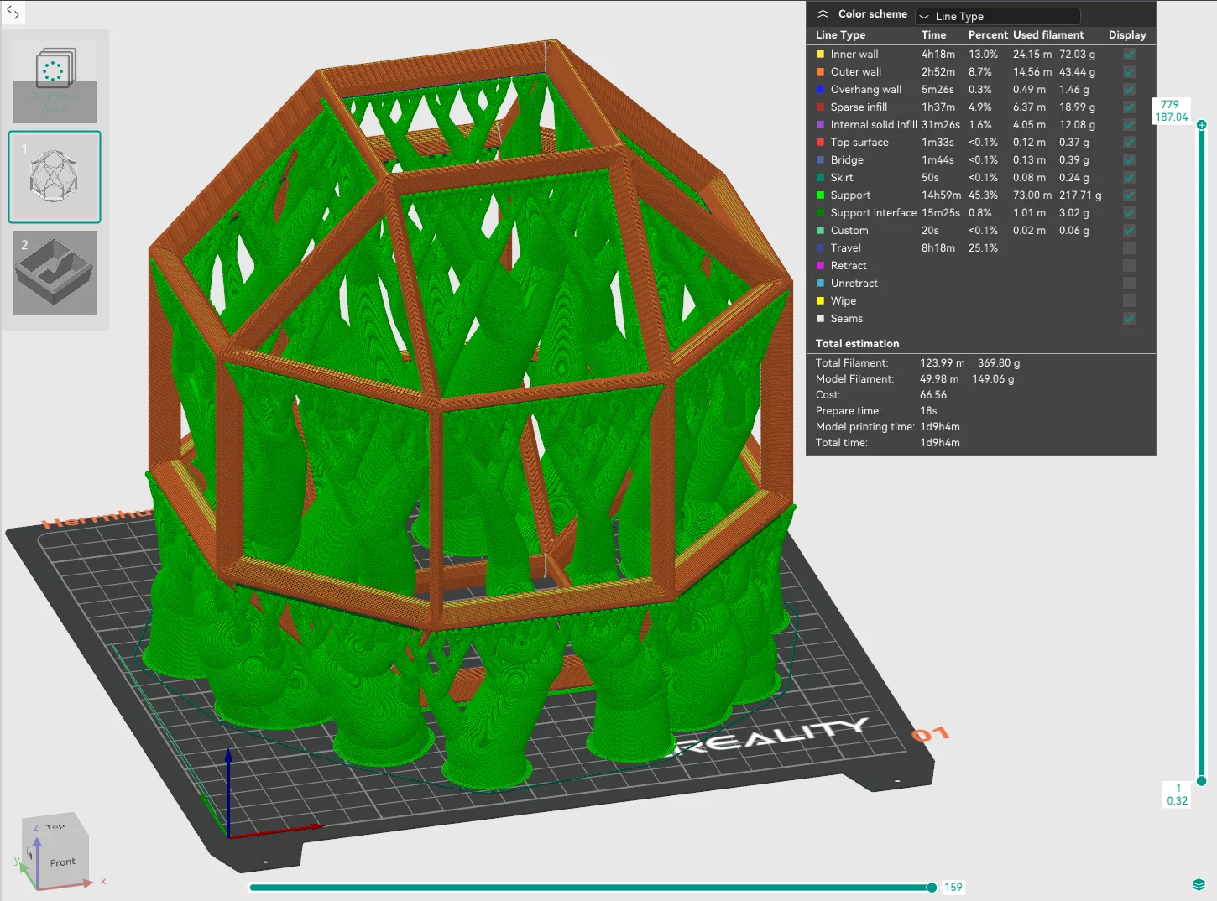Image resolution: width=1217 pixels, height=901 pixels.
Task: Select plate 2 thumbnail
Action: click(55, 273)
